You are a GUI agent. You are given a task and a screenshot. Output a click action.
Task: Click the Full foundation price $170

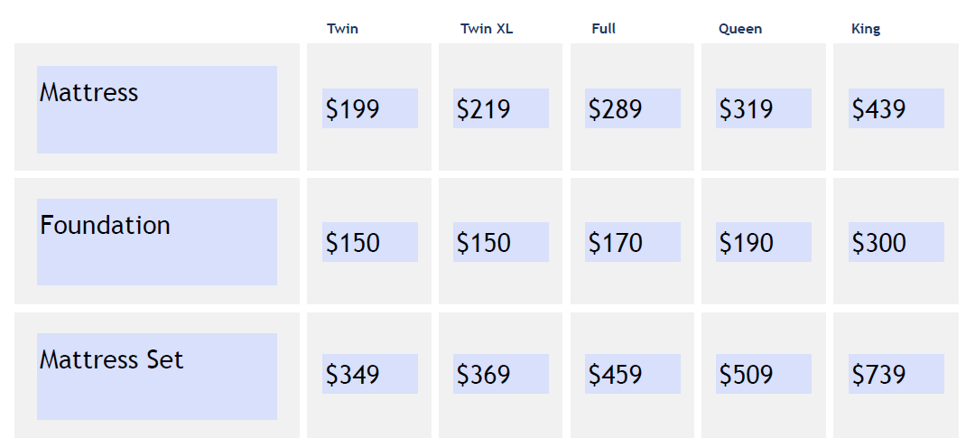616,243
